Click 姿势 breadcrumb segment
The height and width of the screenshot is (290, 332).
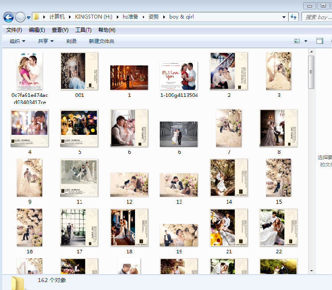154,17
